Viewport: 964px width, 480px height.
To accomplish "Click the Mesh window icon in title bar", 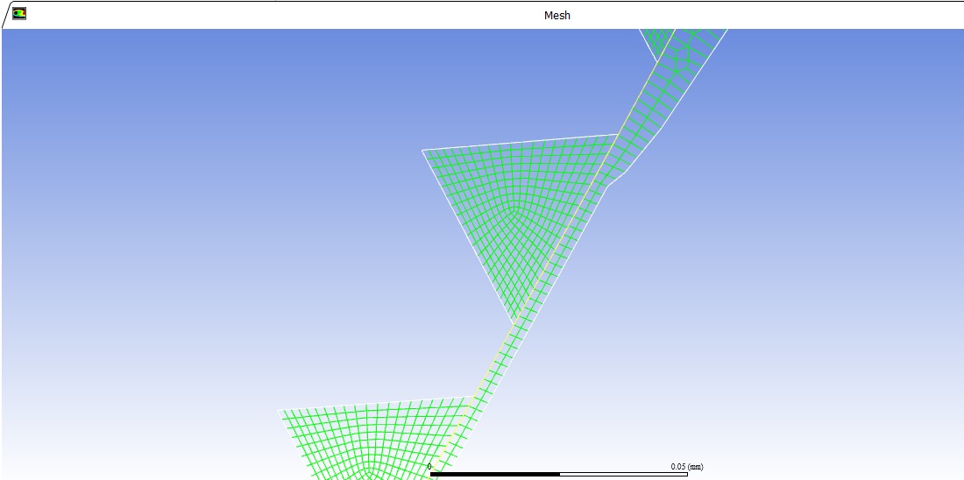I will [19, 13].
